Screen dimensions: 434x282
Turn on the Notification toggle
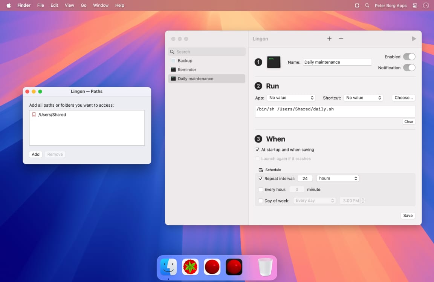click(x=409, y=67)
